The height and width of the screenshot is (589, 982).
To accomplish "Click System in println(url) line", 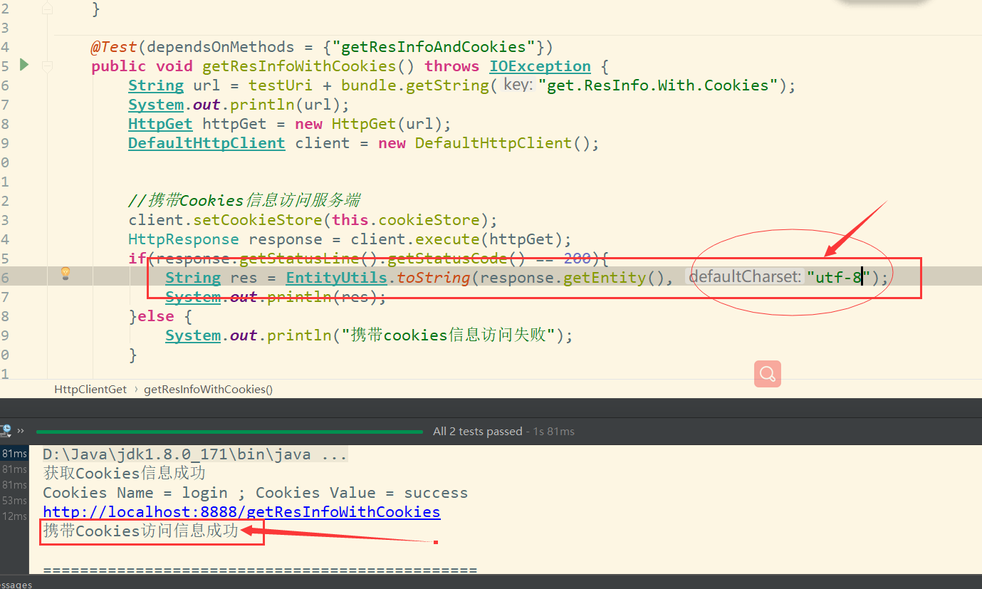I will (x=156, y=105).
